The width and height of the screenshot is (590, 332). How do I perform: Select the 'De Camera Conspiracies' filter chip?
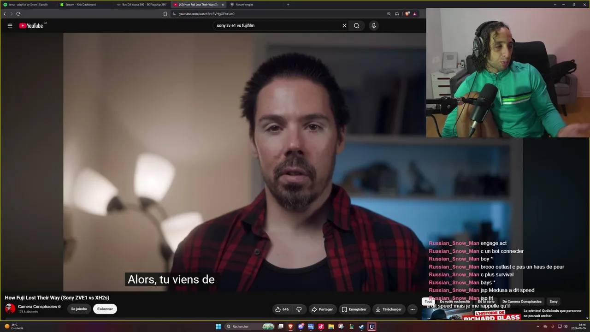tap(522, 302)
